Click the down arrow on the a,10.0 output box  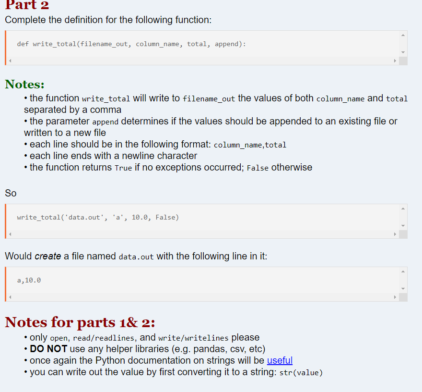403,290
